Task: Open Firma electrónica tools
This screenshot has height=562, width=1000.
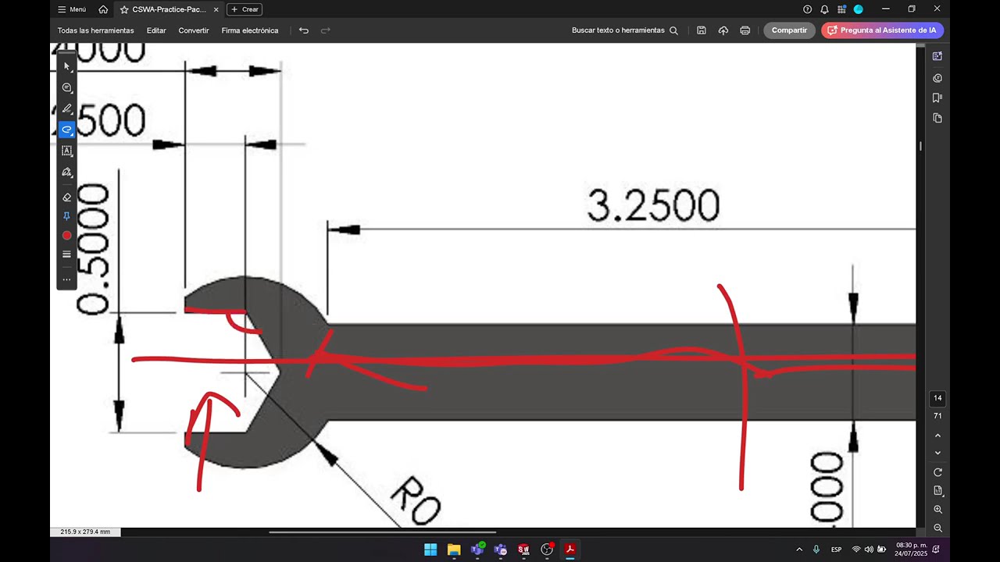Action: pos(249,30)
